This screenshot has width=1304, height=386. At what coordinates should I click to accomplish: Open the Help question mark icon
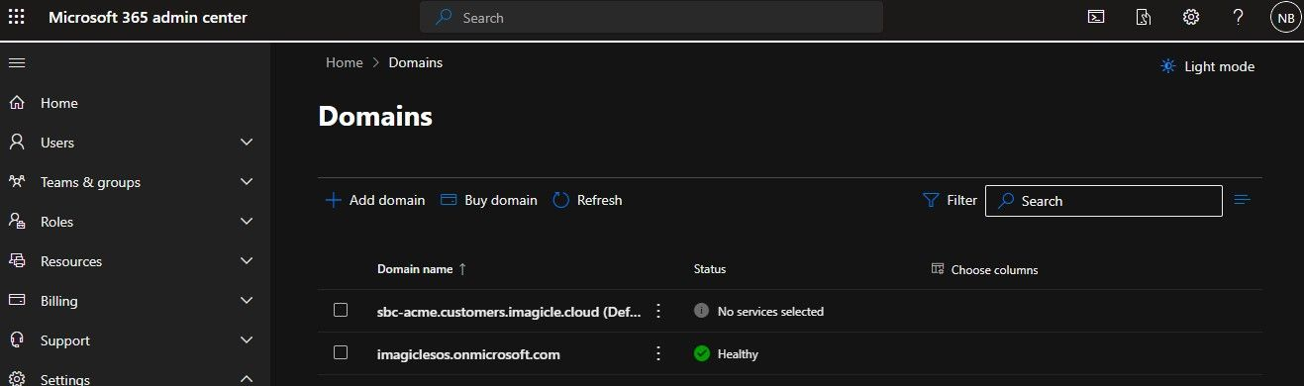pyautogui.click(x=1238, y=17)
